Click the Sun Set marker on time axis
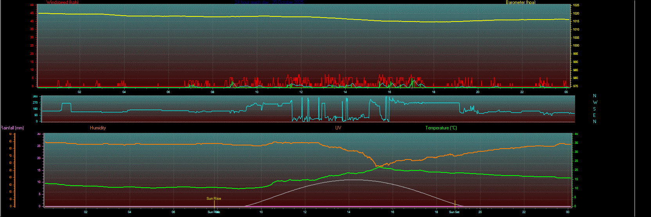Screen dimensions: 651x217 click(454, 212)
